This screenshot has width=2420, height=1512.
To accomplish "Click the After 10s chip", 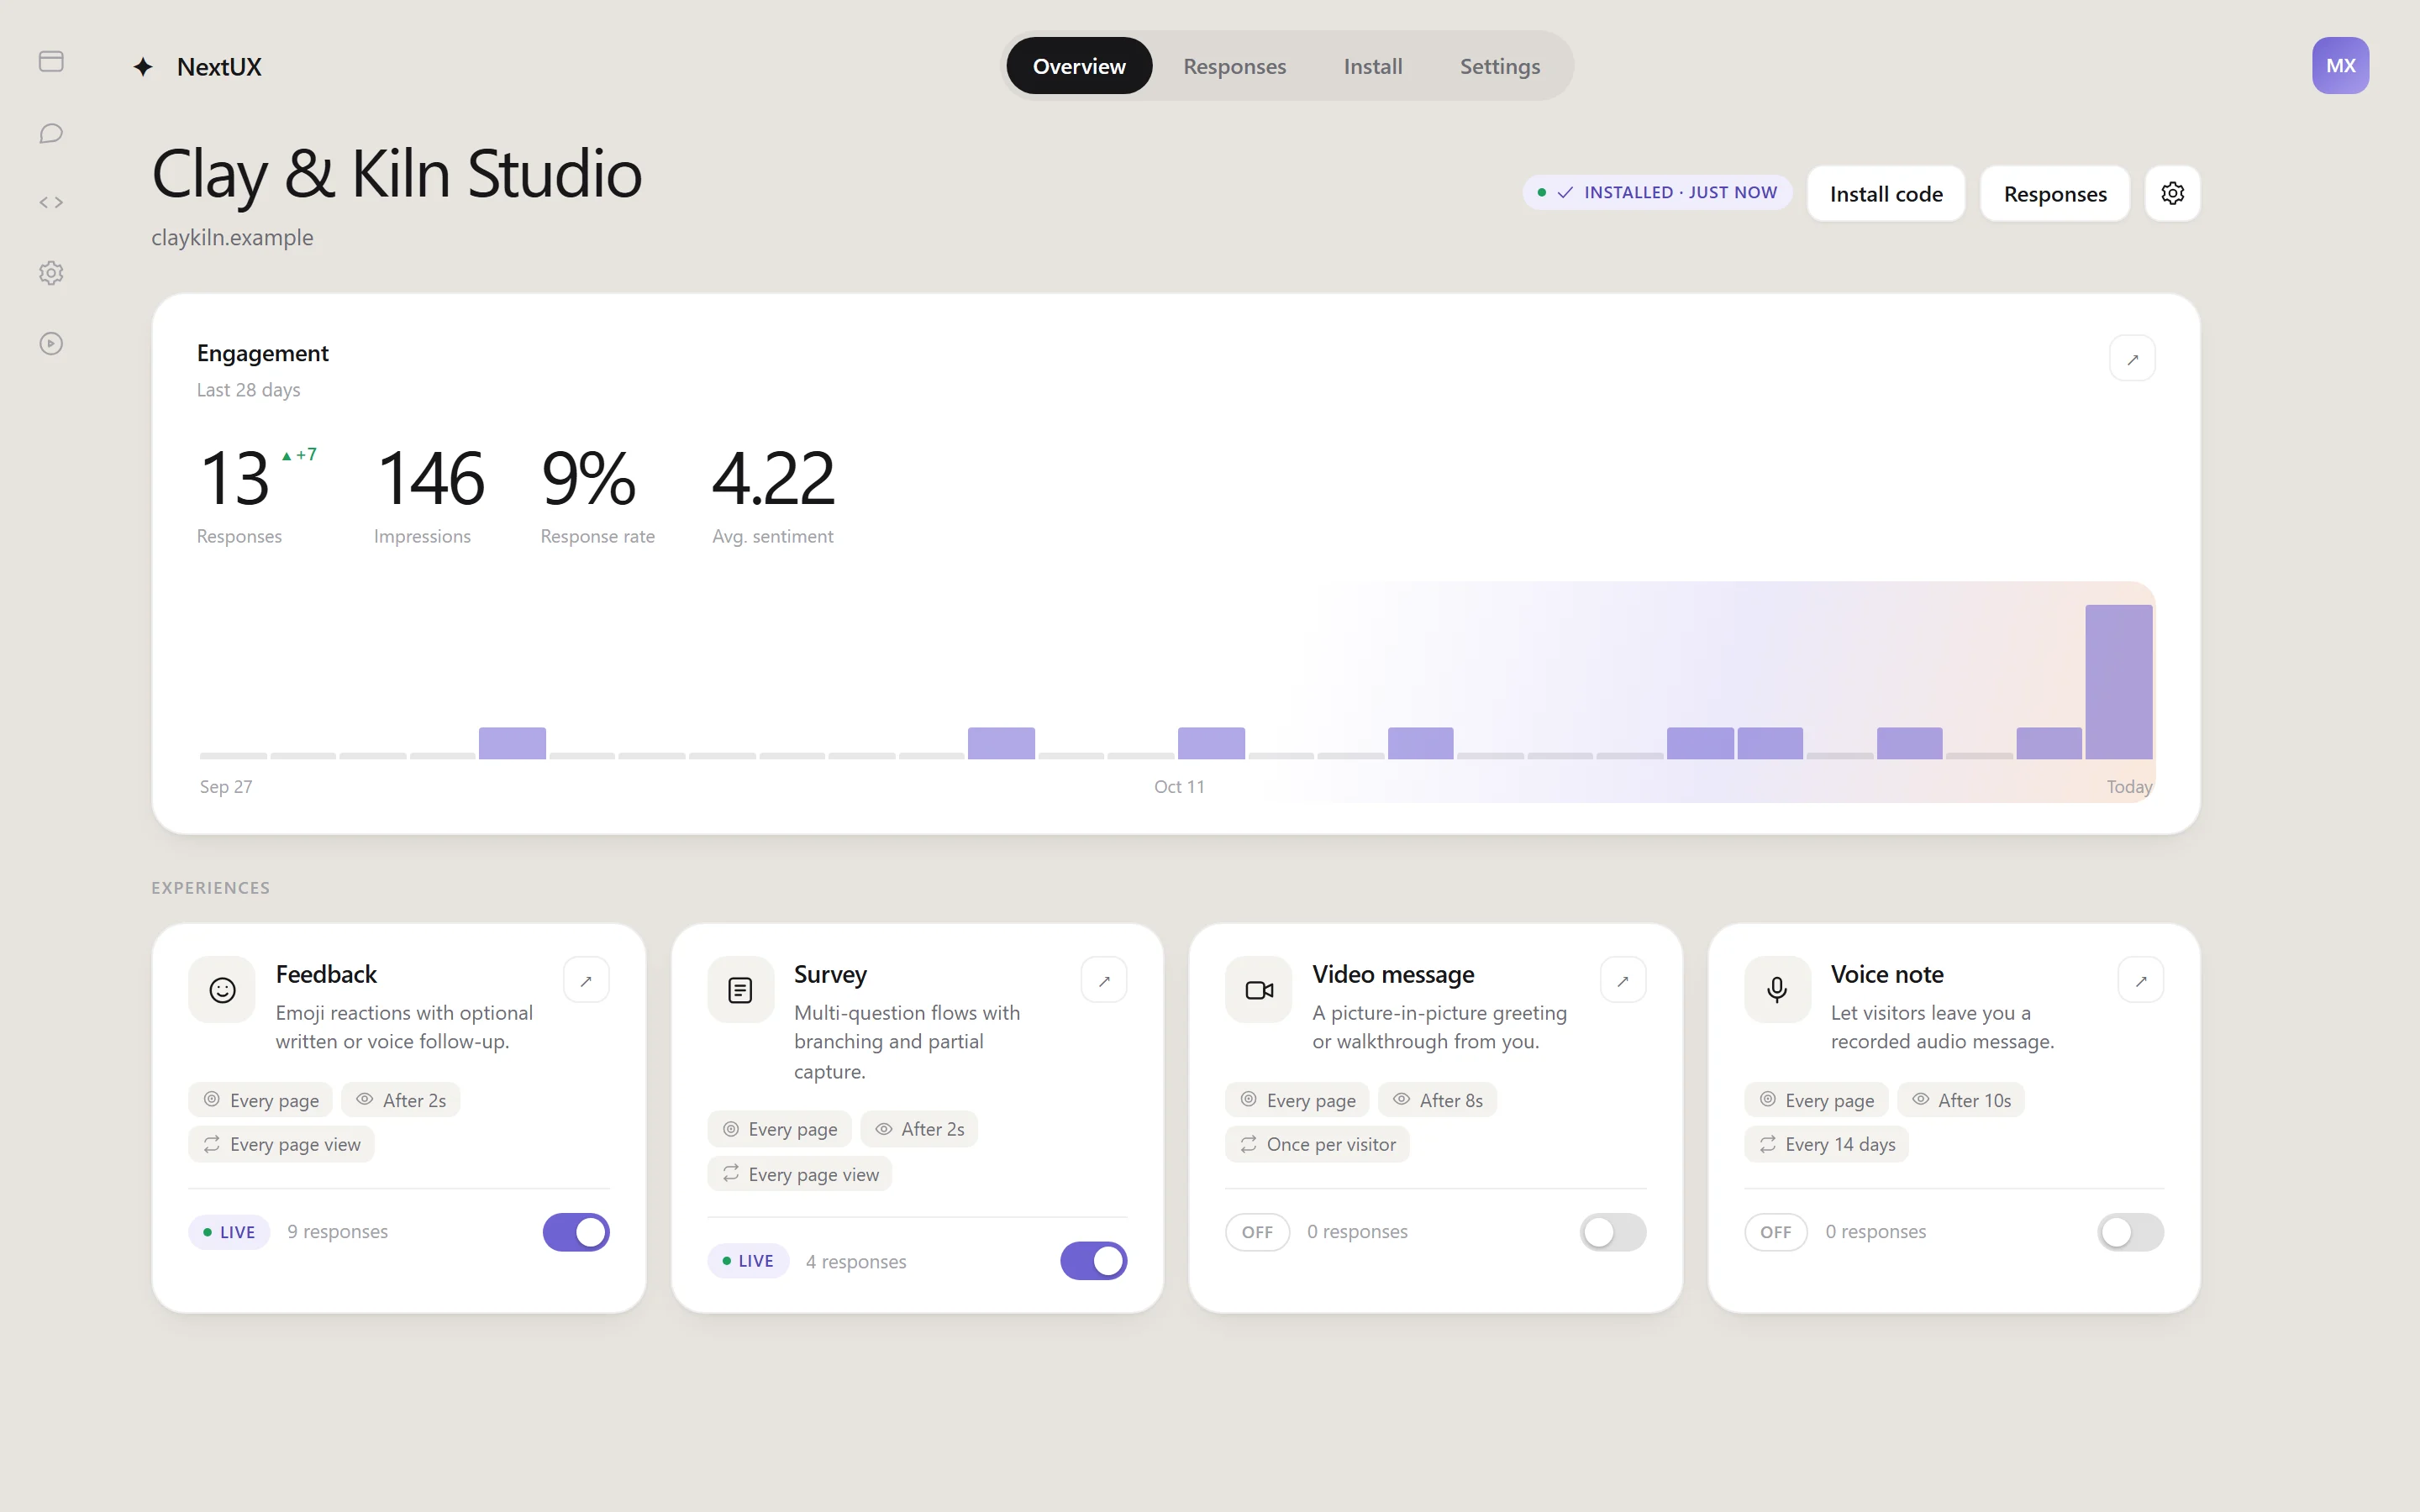I will [x=1961, y=1100].
